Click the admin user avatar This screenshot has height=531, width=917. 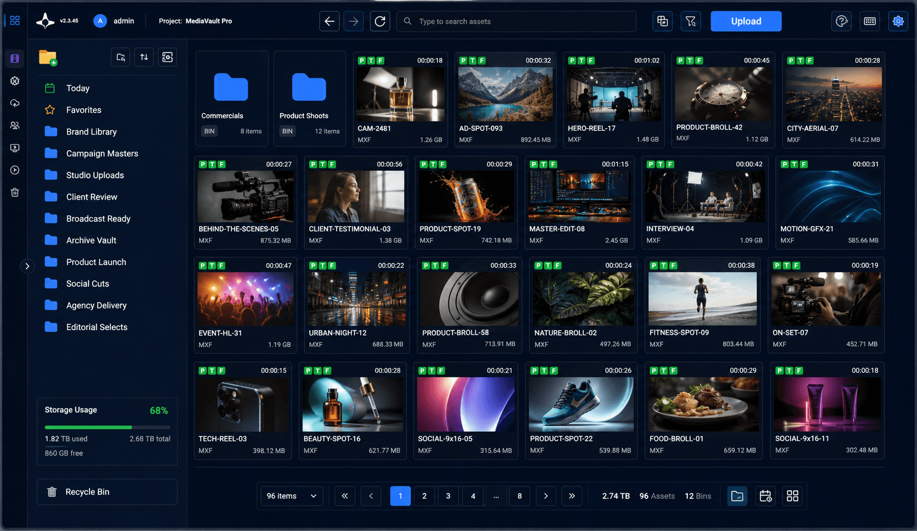100,21
